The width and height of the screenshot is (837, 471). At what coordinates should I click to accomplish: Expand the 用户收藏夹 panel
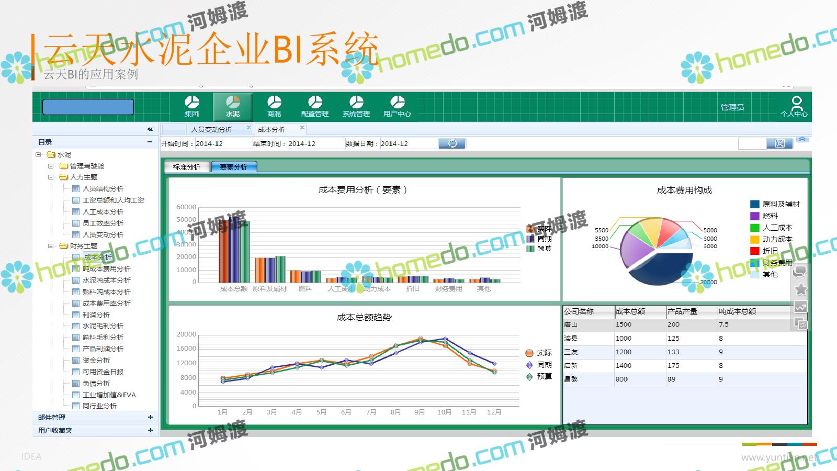tap(150, 430)
